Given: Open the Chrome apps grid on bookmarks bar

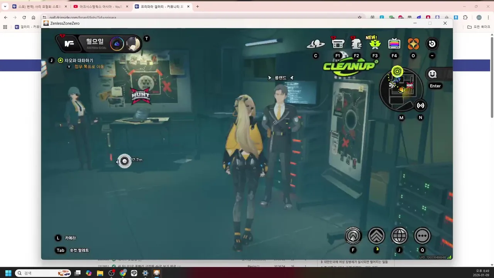Looking at the screenshot, I should 5,27.
